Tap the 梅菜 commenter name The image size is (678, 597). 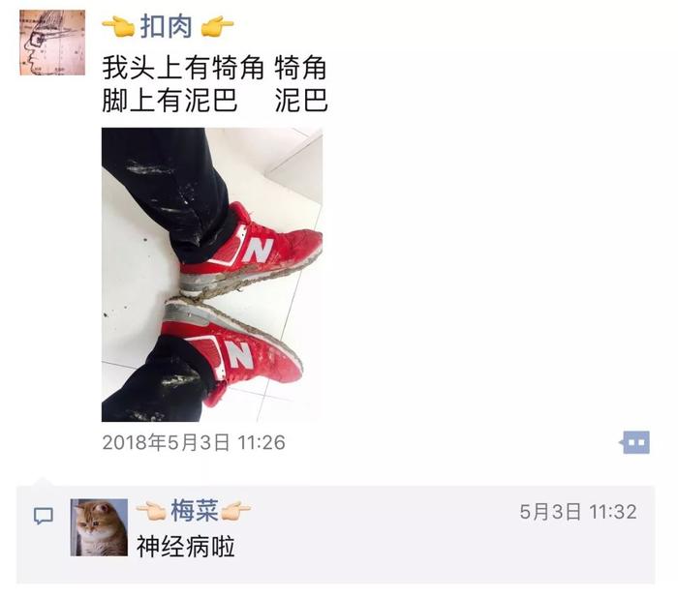coord(194,510)
